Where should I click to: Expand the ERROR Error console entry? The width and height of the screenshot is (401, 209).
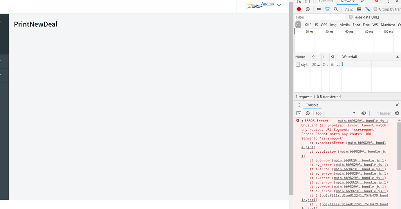point(303,121)
